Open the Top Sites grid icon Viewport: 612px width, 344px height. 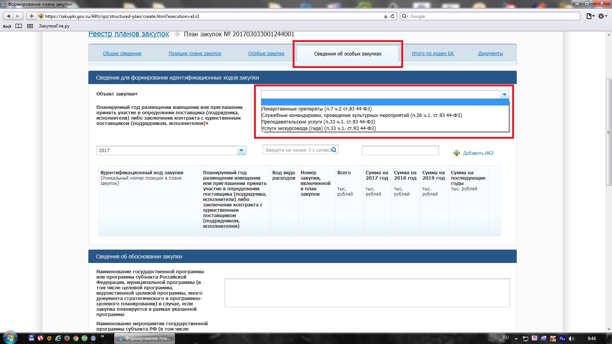[30, 26]
